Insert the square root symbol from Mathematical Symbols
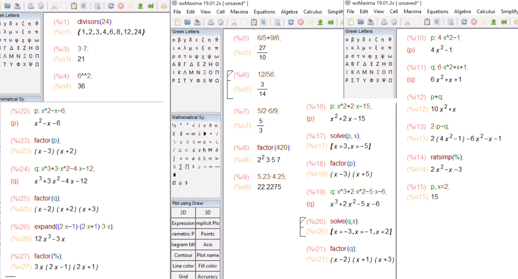Screen dimensions: 518x279 pos(193,126)
